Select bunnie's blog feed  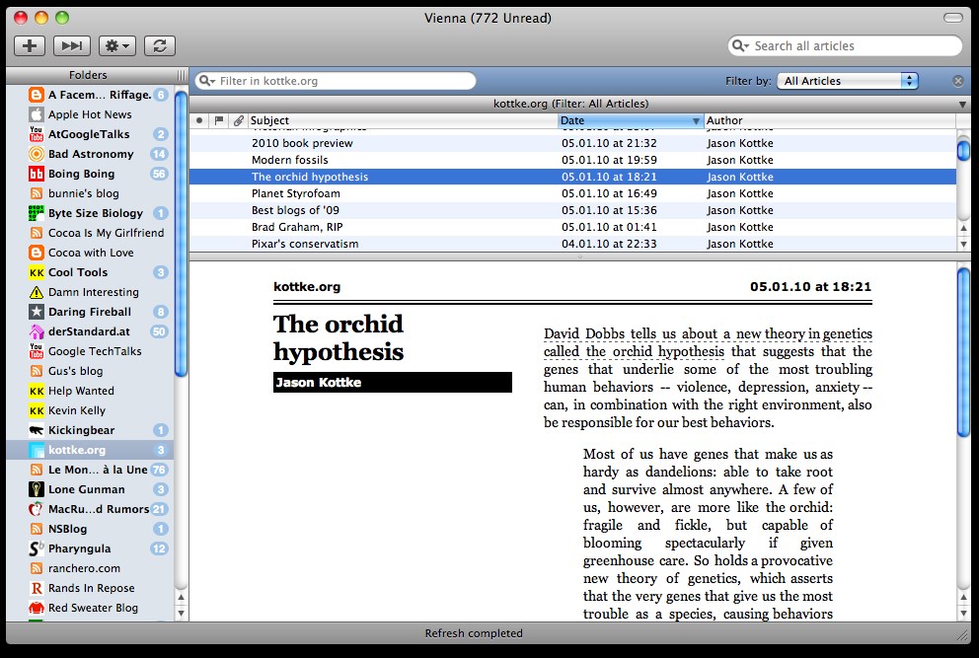click(x=90, y=193)
